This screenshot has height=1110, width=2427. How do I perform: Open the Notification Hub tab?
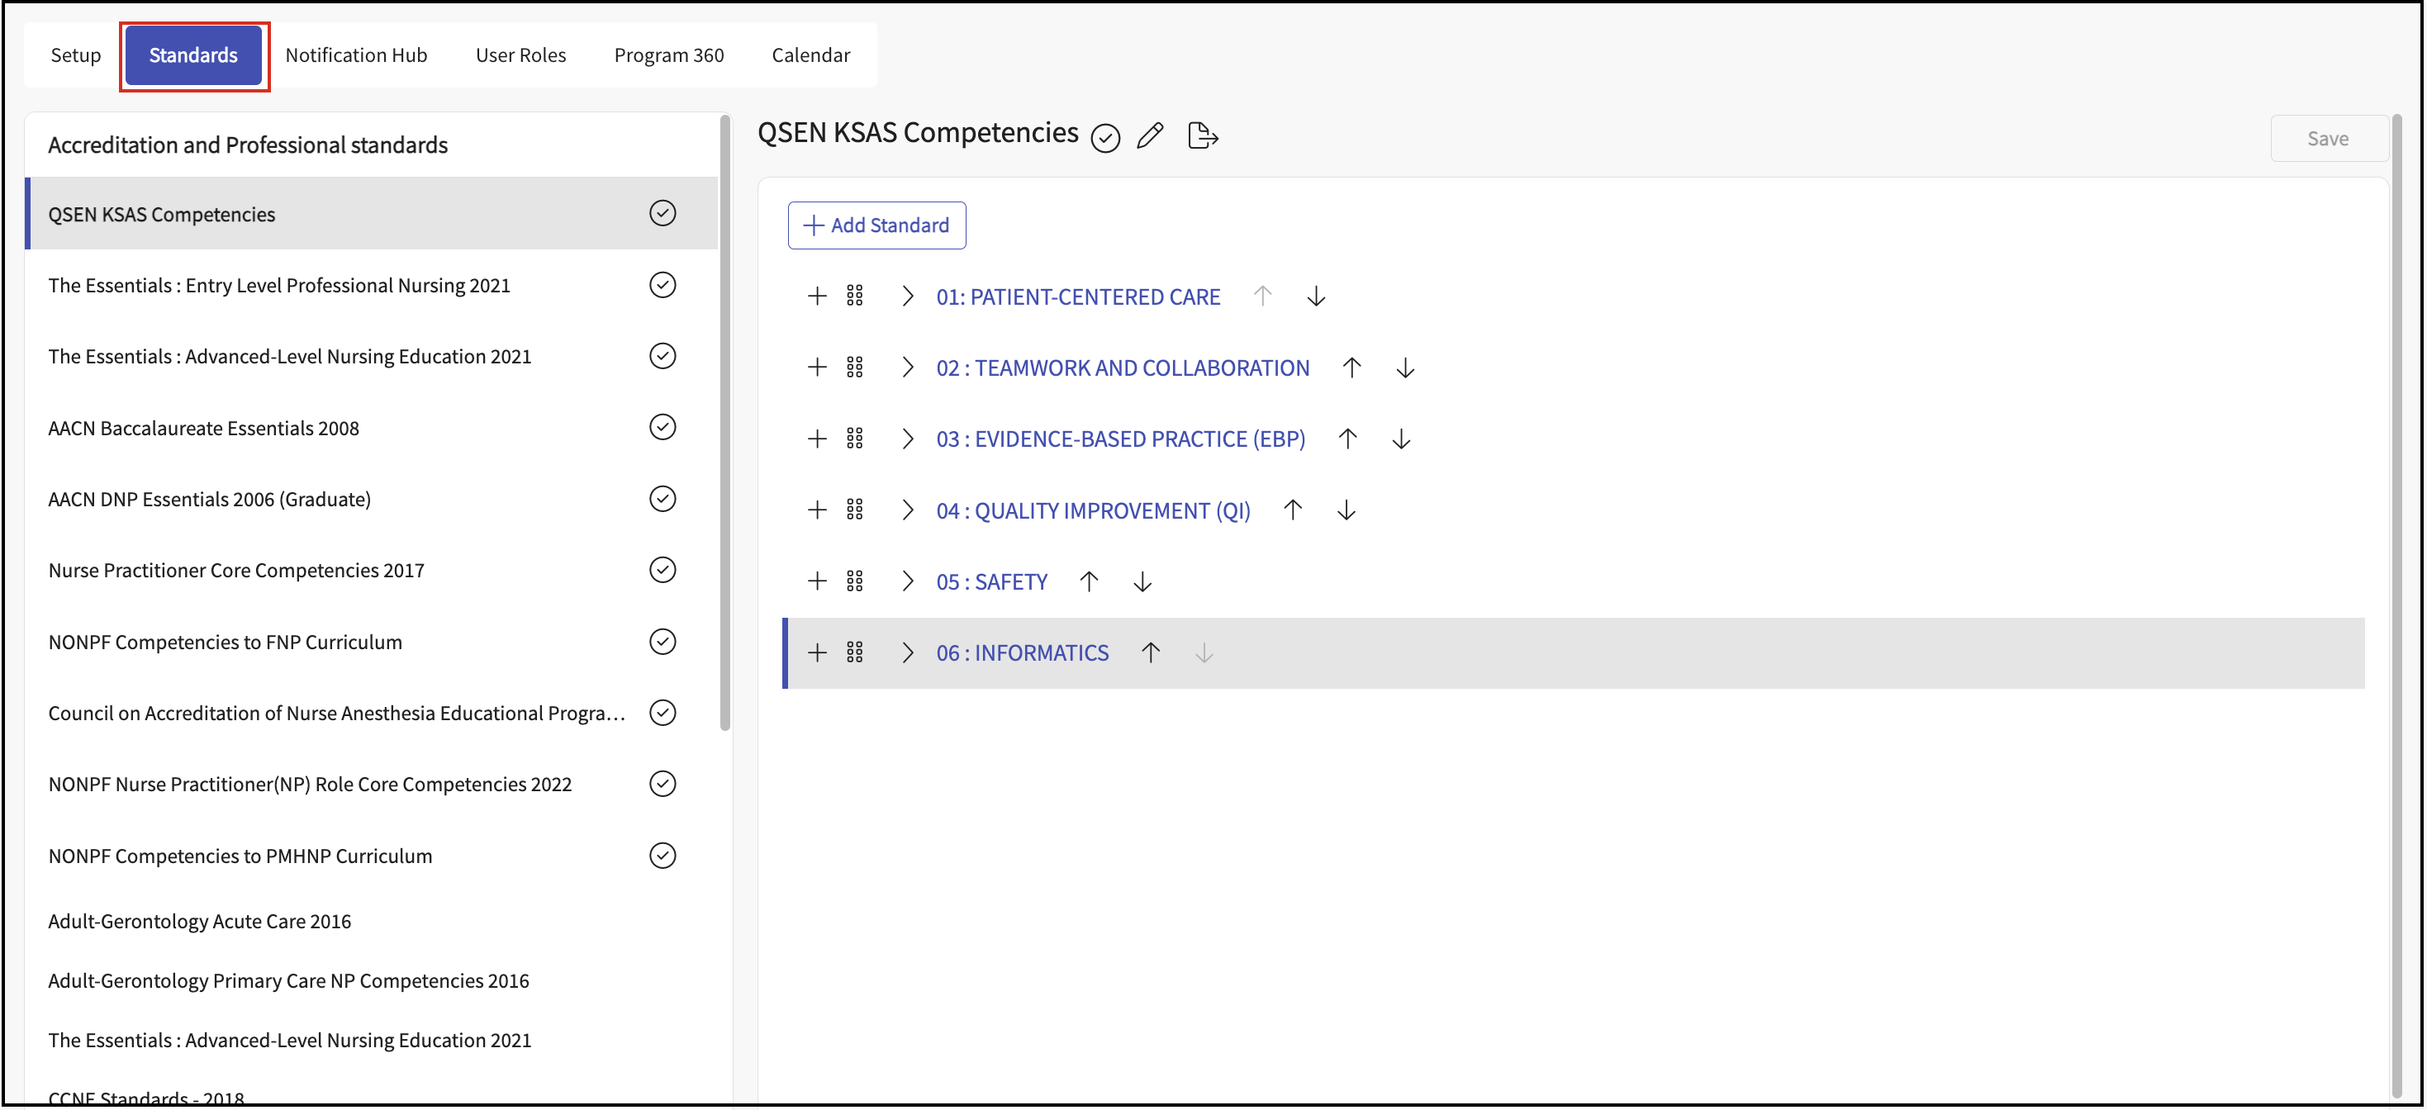356,55
